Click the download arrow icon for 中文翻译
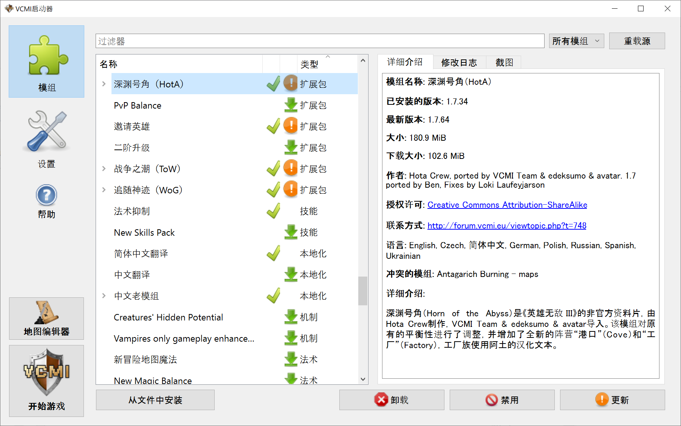Image resolution: width=681 pixels, height=426 pixels. pos(291,274)
